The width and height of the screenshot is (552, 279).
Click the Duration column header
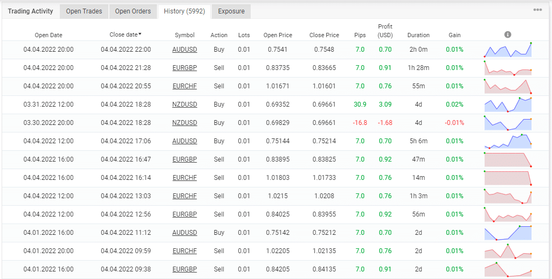pyautogui.click(x=418, y=35)
